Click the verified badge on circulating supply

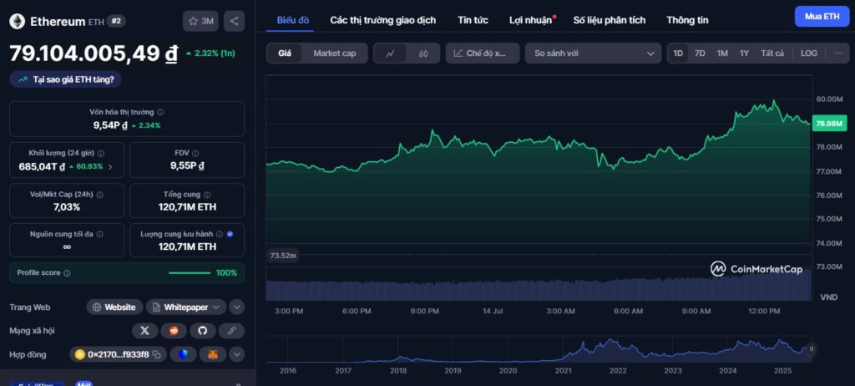click(x=230, y=234)
